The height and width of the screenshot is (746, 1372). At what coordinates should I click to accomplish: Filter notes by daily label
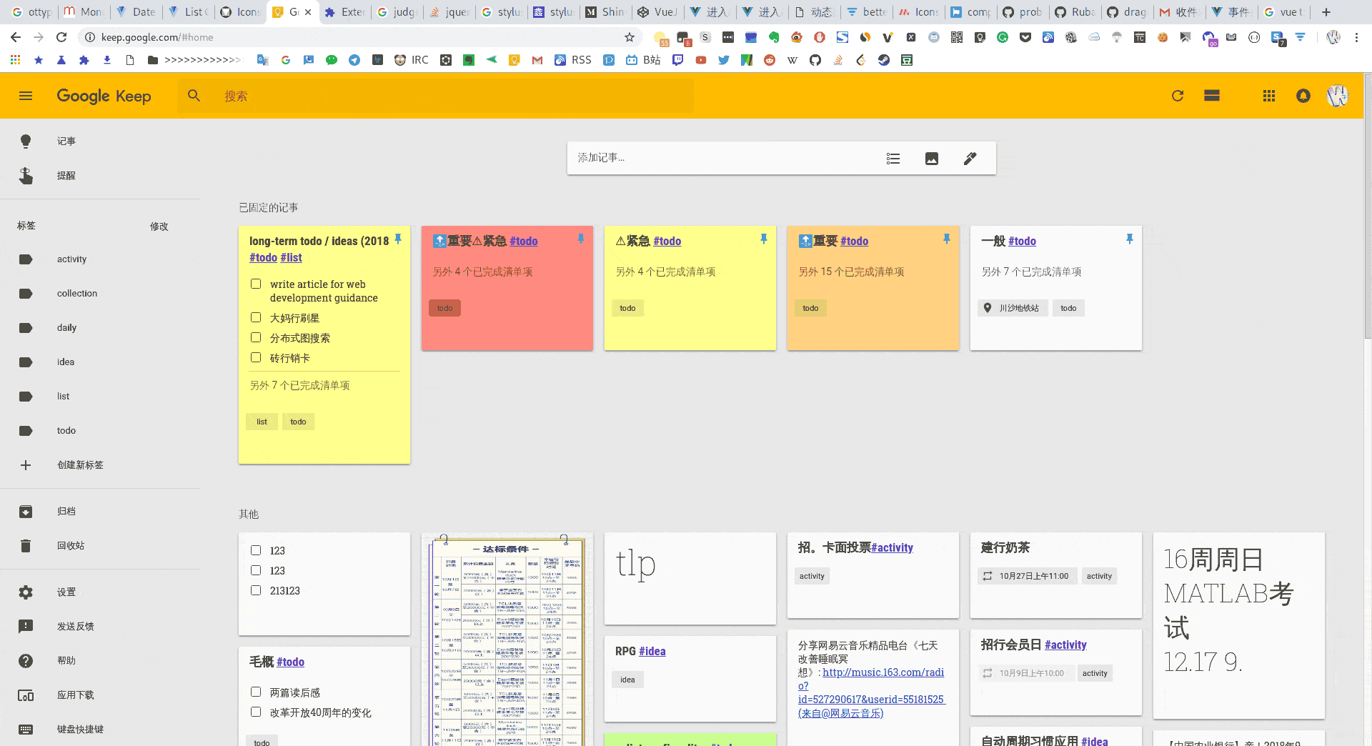100,328
